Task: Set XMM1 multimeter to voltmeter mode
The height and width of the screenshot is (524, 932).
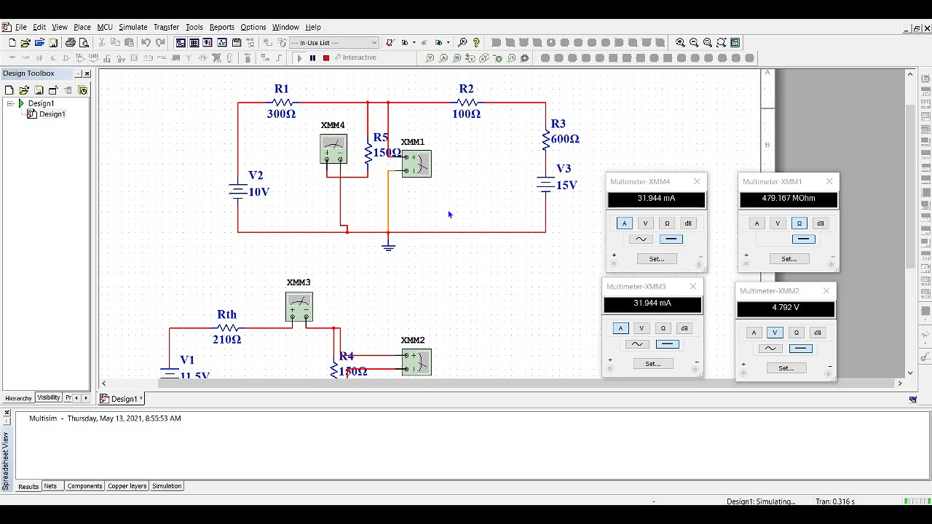Action: point(778,223)
